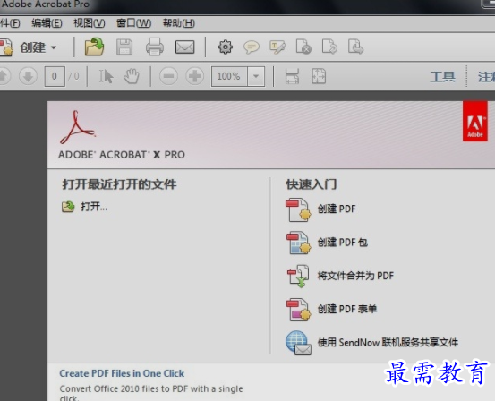
Task: Print using the printer icon
Action: pos(155,47)
